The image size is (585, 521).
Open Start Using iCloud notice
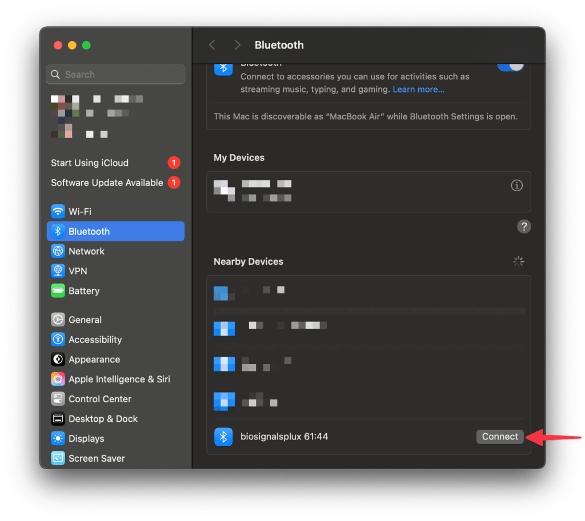coord(115,163)
